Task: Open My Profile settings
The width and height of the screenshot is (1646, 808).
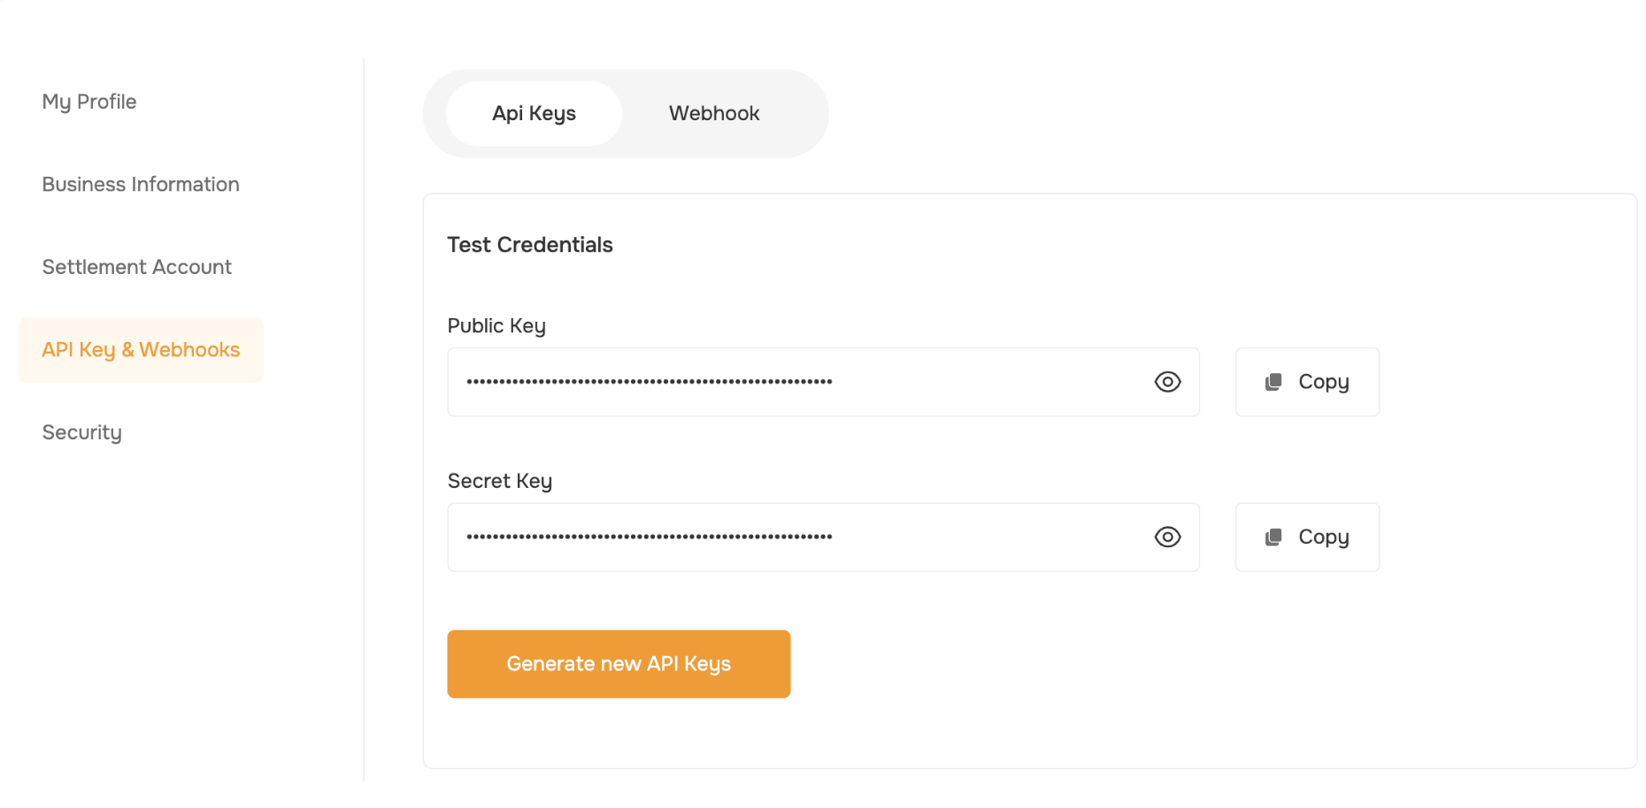Action: tap(89, 102)
